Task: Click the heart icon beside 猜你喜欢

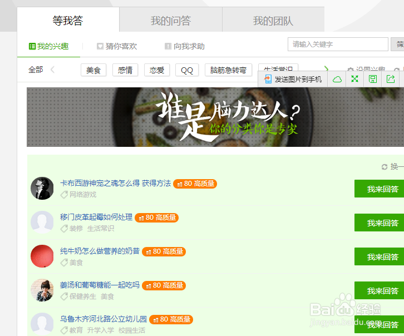Action: pos(100,46)
